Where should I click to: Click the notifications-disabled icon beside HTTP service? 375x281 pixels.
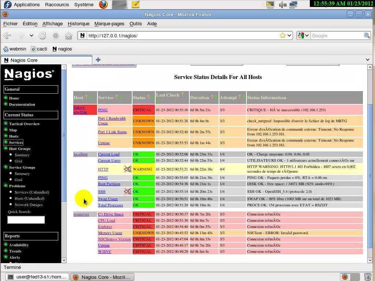pyautogui.click(x=127, y=169)
